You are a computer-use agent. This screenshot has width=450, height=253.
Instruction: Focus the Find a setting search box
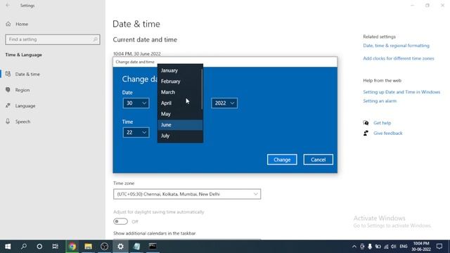53,39
